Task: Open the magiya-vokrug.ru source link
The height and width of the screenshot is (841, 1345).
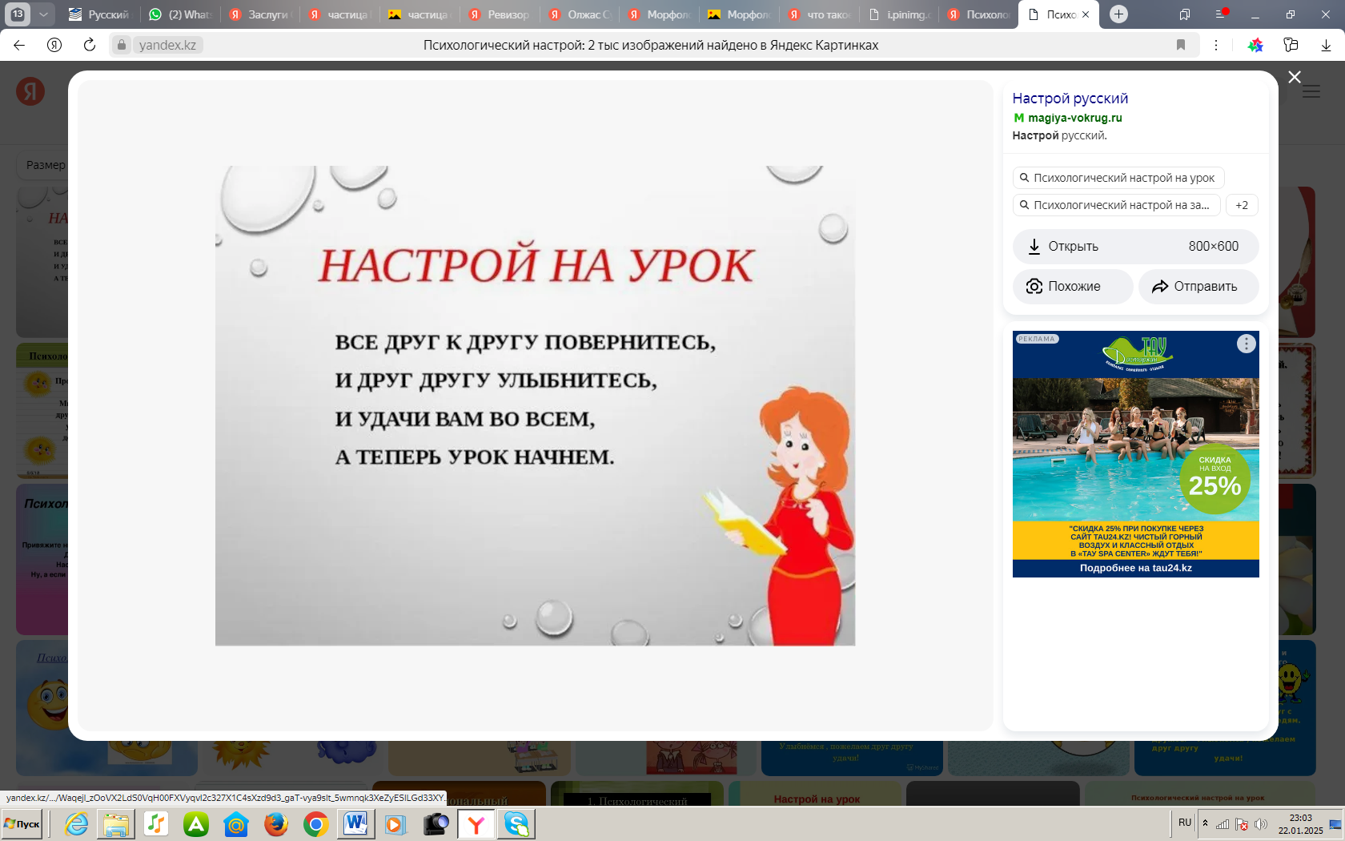Action: click(1074, 118)
